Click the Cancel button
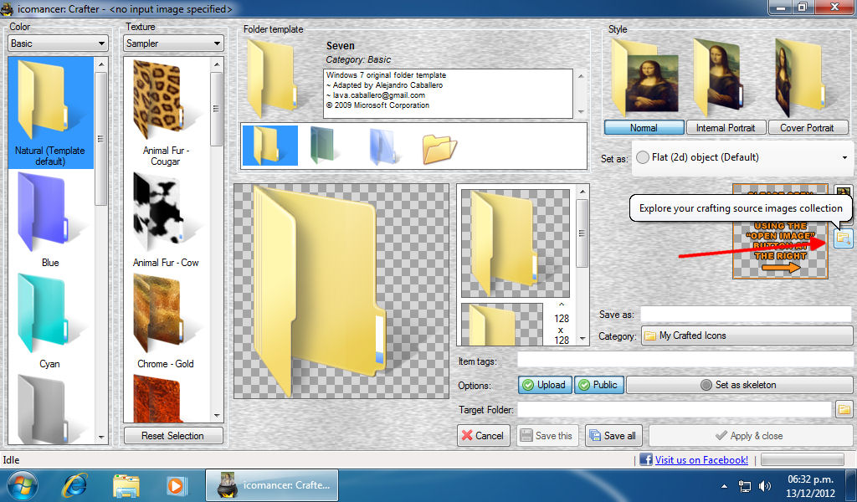 coord(483,436)
